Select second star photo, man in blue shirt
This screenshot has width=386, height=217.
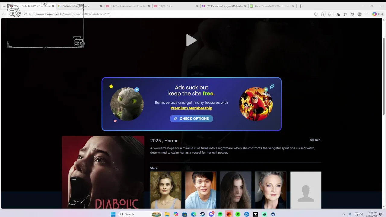point(201,190)
